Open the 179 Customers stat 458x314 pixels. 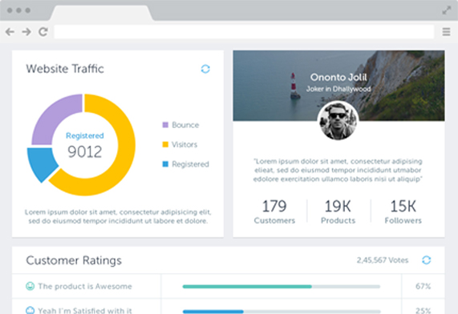pos(274,211)
